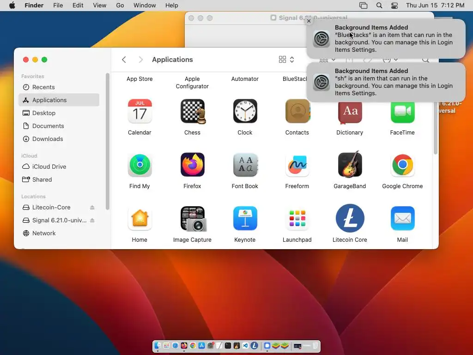
Task: Open the Calendar app icon
Action: pyautogui.click(x=139, y=111)
